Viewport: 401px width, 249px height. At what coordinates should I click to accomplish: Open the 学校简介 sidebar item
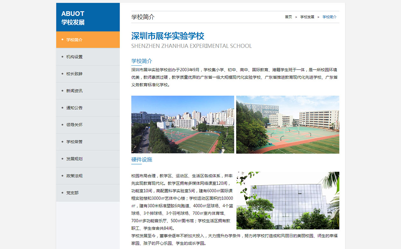tap(88, 40)
